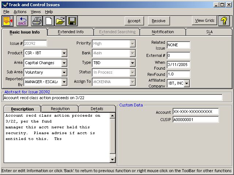Click the Back arrow toolbar icon

pos(22,21)
